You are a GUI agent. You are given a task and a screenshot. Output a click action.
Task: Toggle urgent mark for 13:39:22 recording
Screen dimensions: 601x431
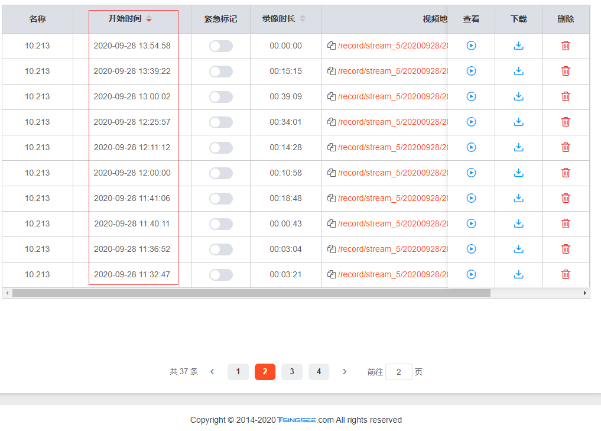pyautogui.click(x=221, y=72)
